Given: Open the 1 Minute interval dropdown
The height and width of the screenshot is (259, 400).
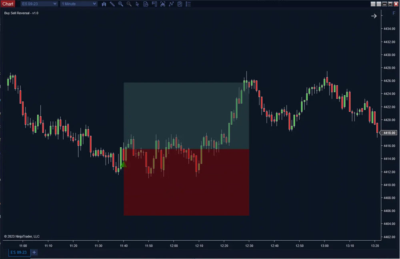Looking at the screenshot, I should (x=78, y=4).
